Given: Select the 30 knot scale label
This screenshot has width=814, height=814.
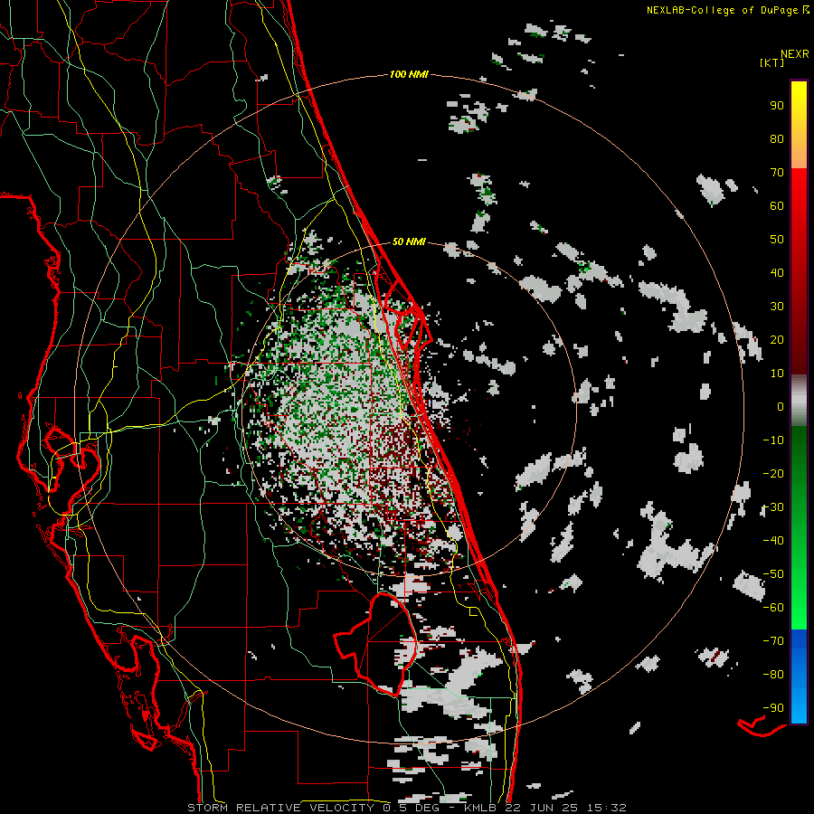Looking at the screenshot, I should coord(777,307).
